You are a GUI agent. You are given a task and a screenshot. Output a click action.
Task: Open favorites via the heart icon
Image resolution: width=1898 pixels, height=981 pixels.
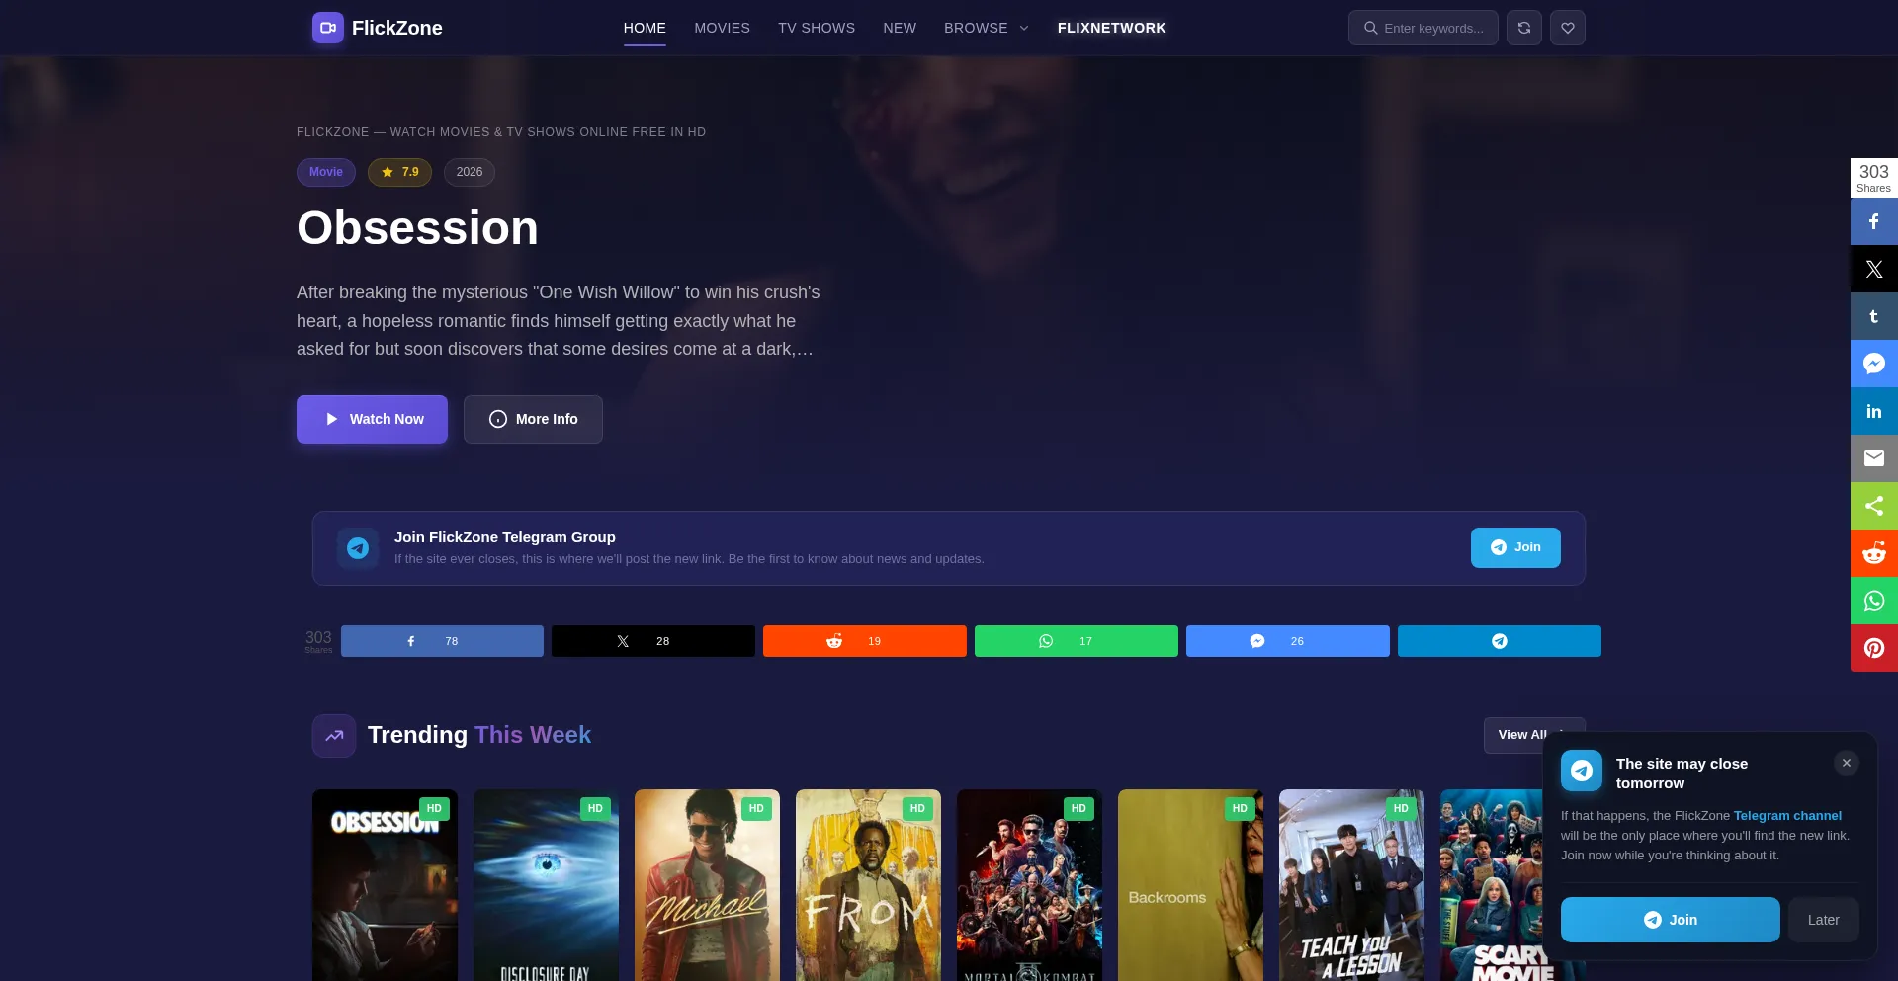tap(1568, 28)
